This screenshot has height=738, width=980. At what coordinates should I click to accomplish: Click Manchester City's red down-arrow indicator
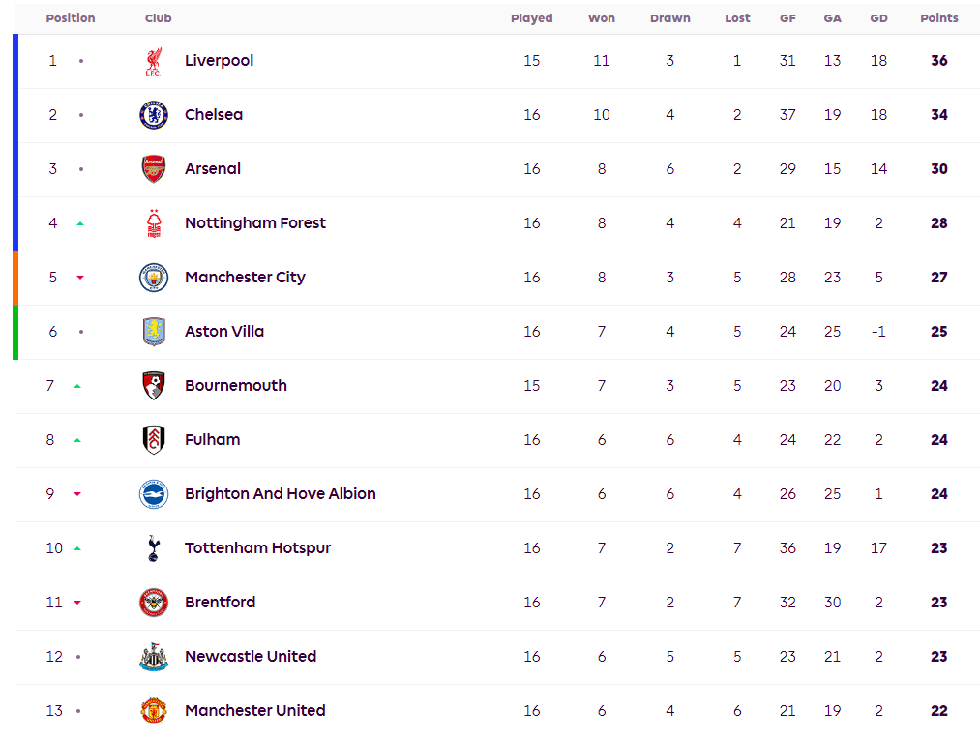pyautogui.click(x=80, y=278)
